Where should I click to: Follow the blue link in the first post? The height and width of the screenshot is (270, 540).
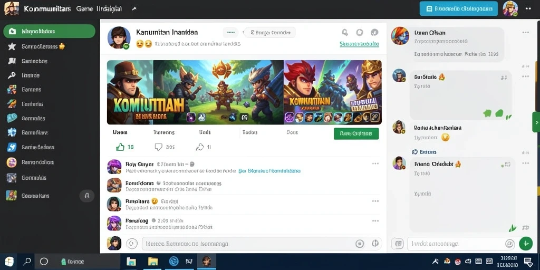[x=269, y=170]
